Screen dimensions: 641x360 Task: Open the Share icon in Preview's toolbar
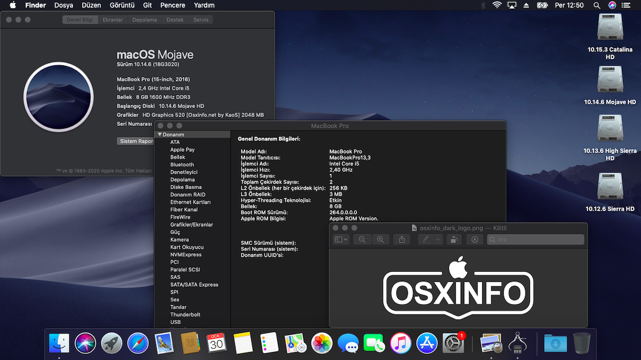401,239
